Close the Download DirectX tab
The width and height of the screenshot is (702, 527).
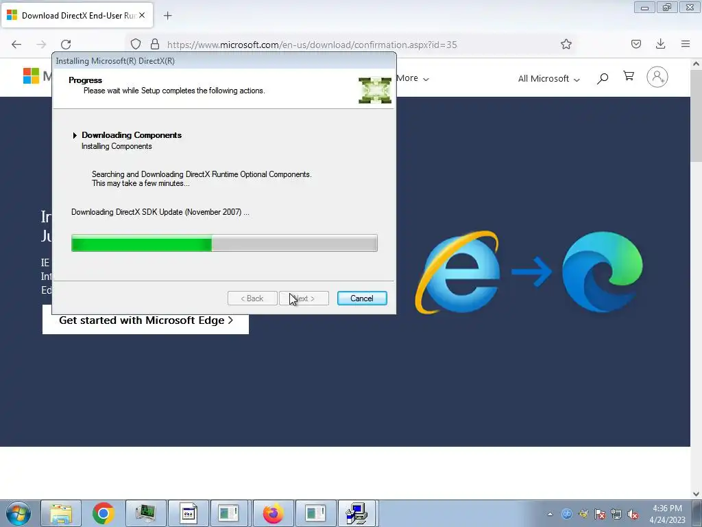(141, 15)
